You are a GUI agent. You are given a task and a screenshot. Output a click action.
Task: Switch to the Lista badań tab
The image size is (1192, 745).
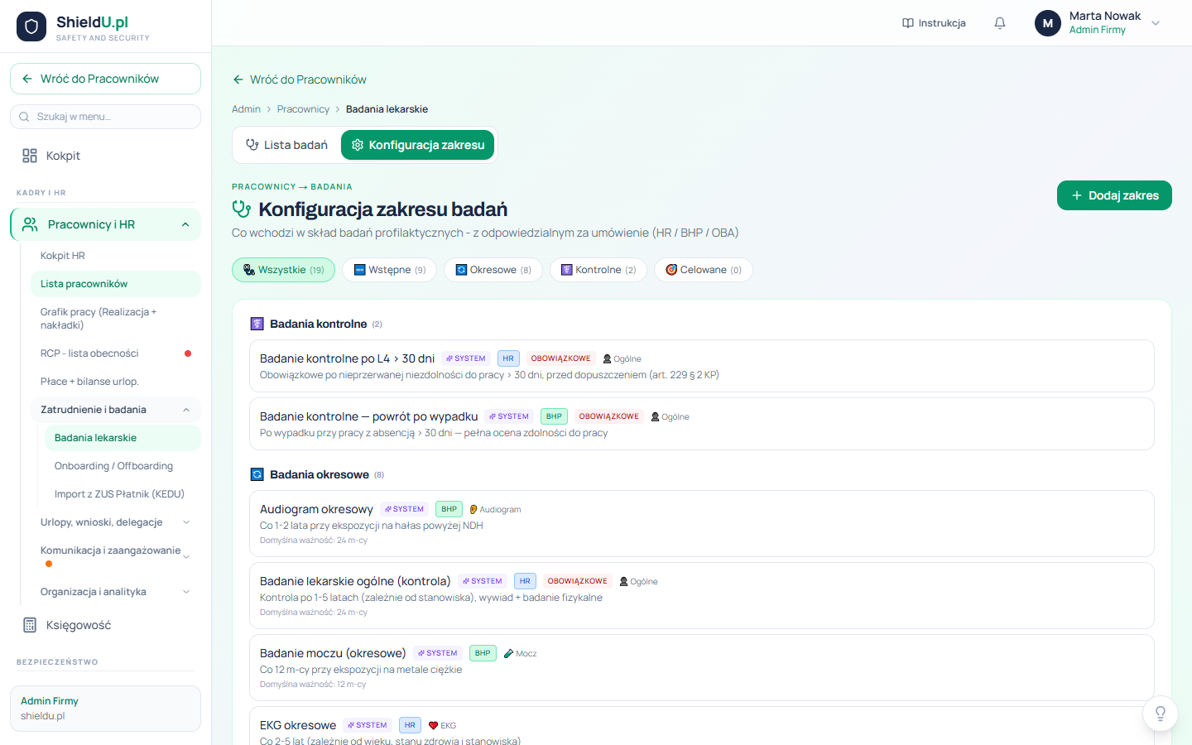point(287,145)
